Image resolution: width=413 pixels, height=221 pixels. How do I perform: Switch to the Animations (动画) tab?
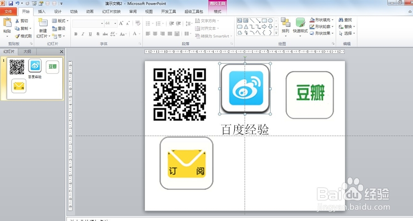pyautogui.click(x=90, y=11)
